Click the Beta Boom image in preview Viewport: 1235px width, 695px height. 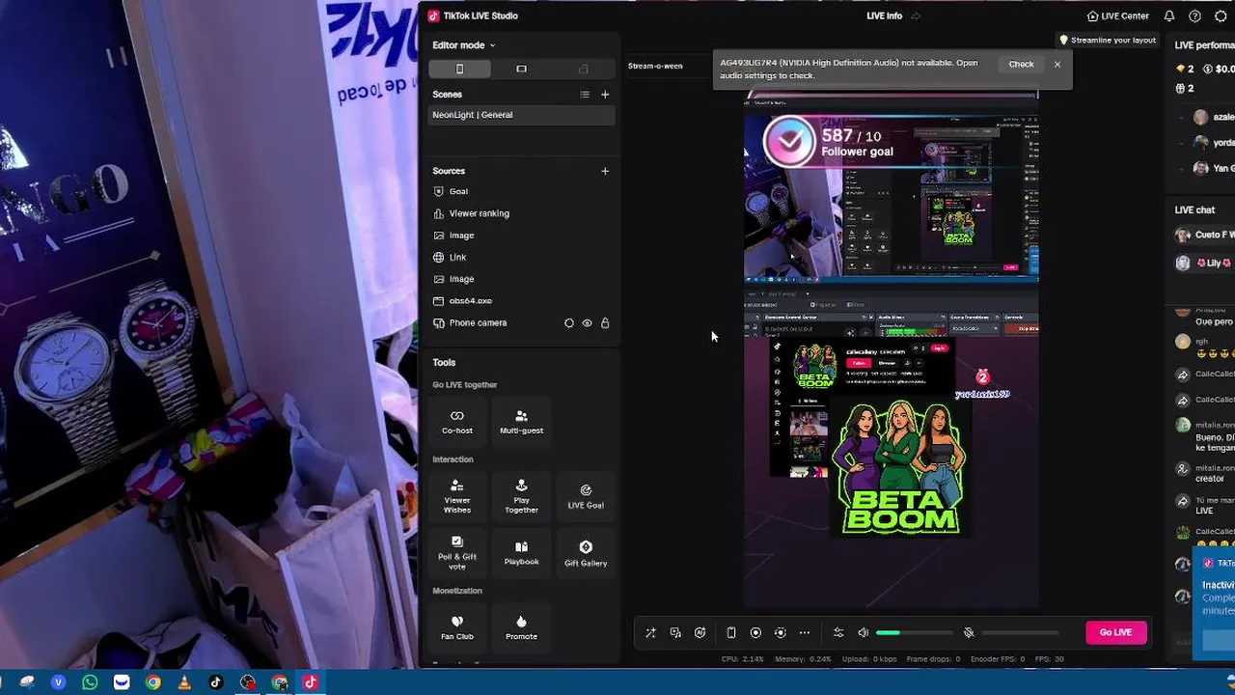coord(900,467)
